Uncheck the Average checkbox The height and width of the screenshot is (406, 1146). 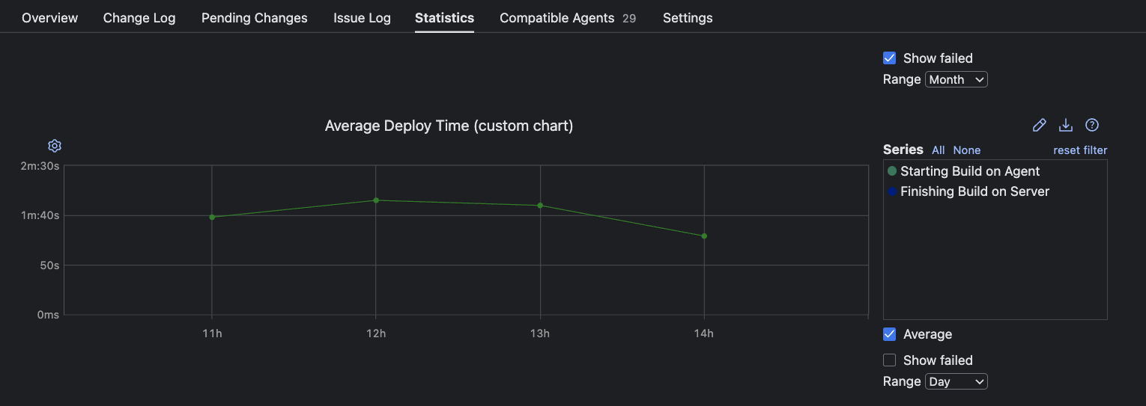(890, 334)
